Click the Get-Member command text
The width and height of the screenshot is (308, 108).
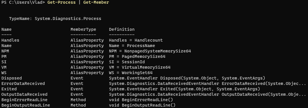(96, 3)
